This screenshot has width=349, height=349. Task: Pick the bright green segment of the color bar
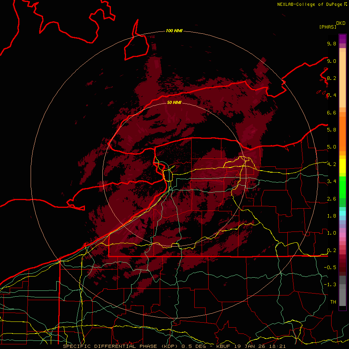342,187
